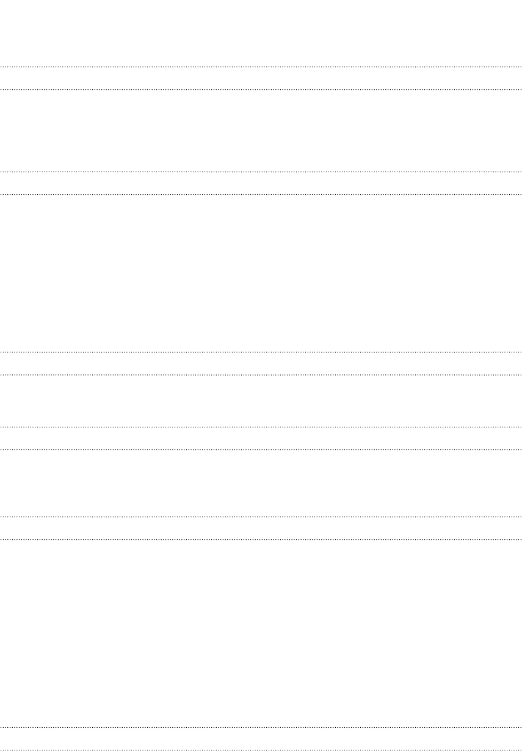Click the large blank area between second and third bands
522x751 pixels.
261,273
